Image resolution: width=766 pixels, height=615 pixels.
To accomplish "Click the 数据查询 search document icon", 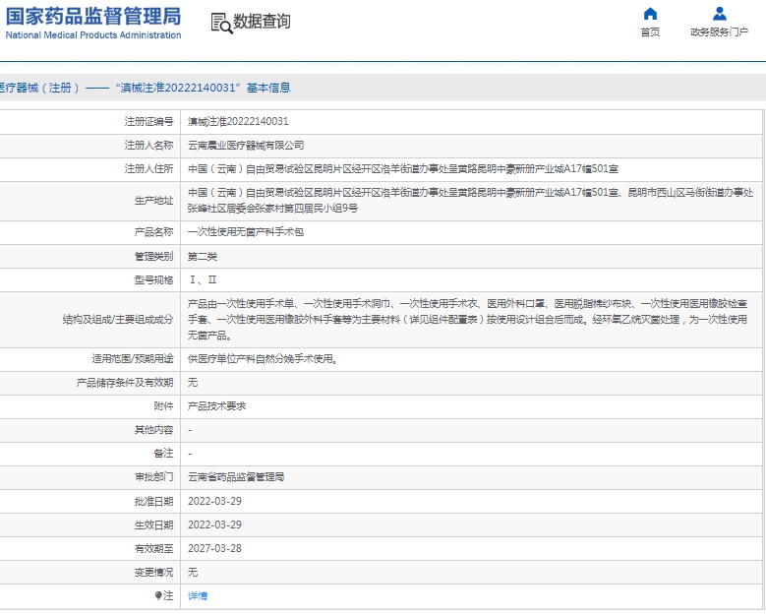I will 221,23.
